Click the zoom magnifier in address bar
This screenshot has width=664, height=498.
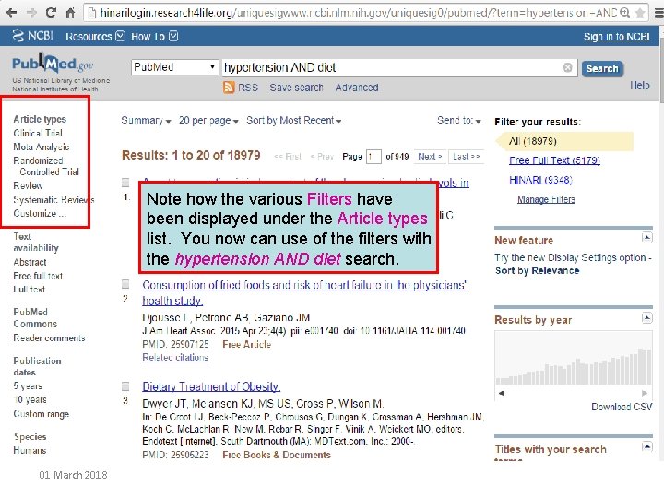(624, 13)
